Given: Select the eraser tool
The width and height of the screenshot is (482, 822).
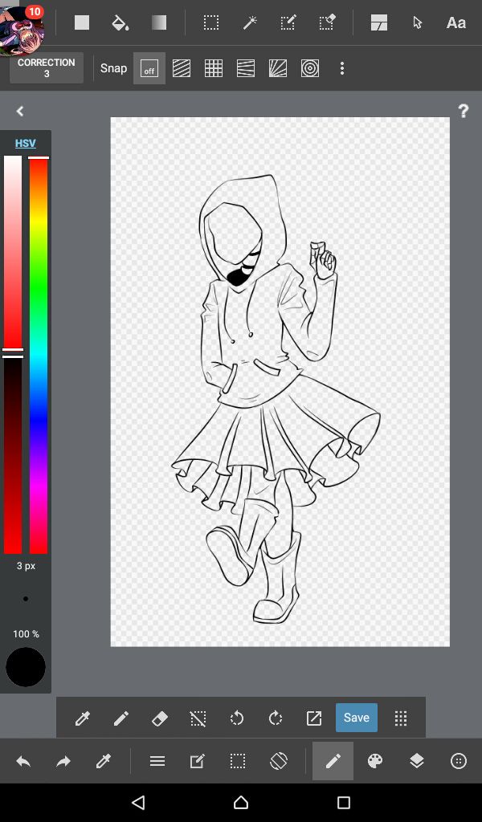Looking at the screenshot, I should point(159,718).
